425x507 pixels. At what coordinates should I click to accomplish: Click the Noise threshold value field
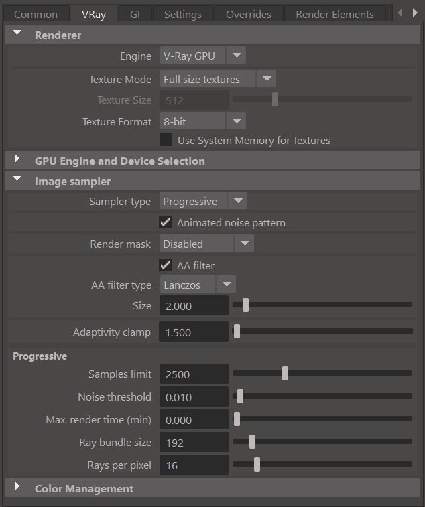[x=193, y=397]
